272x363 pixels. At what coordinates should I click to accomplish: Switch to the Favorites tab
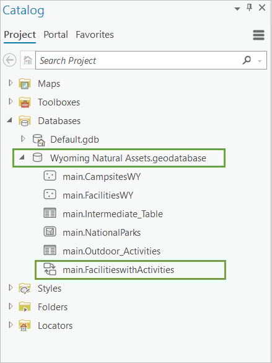[x=95, y=35]
